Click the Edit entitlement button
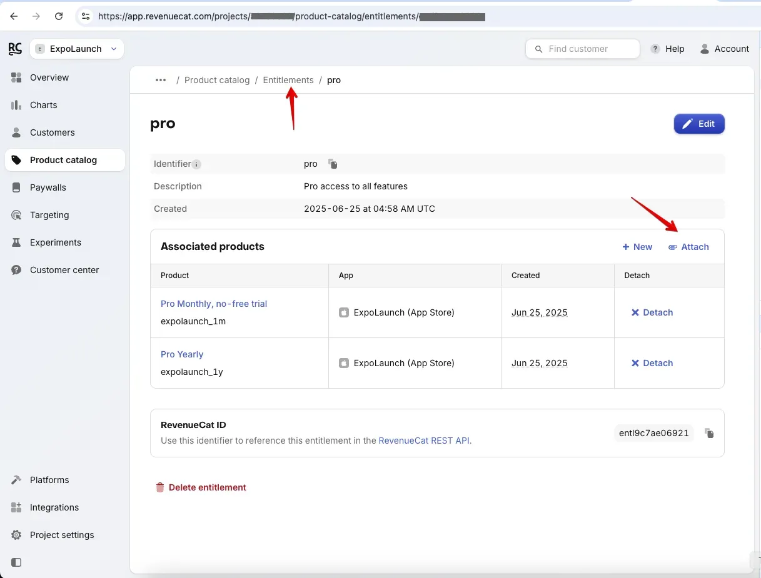The height and width of the screenshot is (578, 761). [x=699, y=124]
